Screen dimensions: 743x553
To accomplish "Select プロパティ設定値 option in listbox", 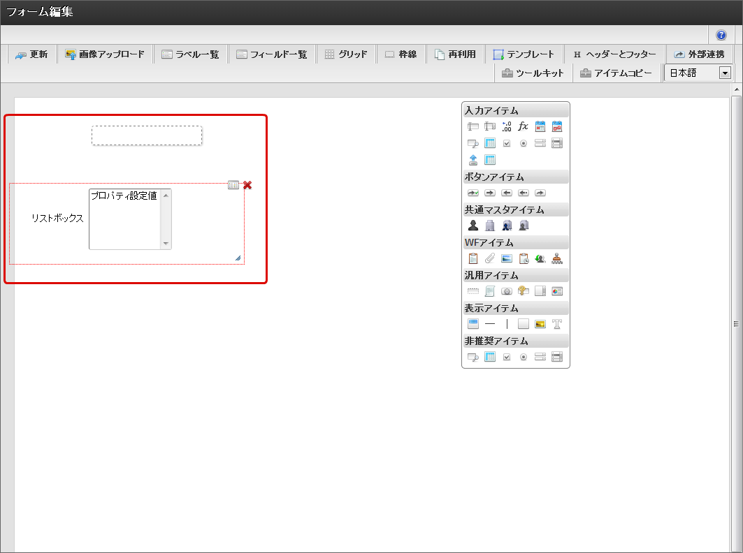I will [x=124, y=196].
